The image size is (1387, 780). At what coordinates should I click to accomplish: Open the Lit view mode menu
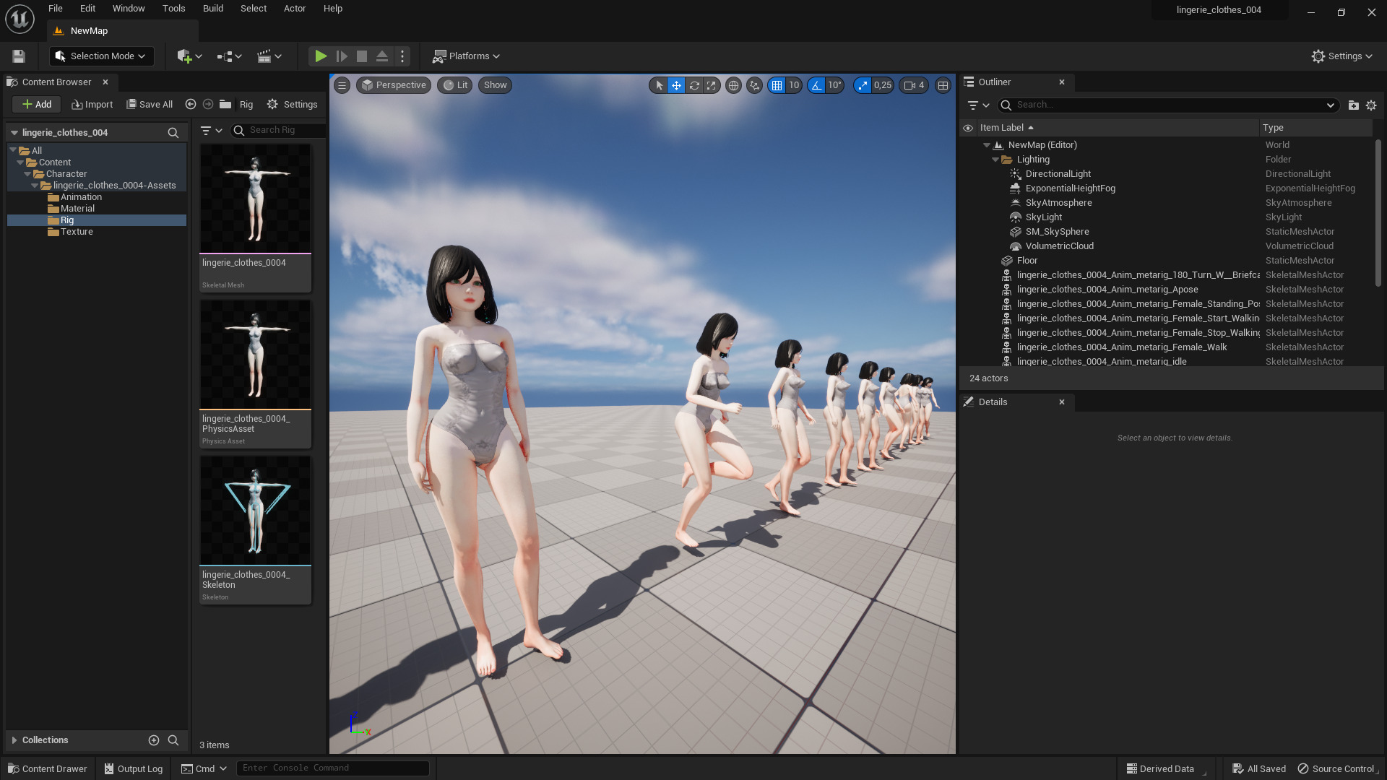[x=455, y=85]
